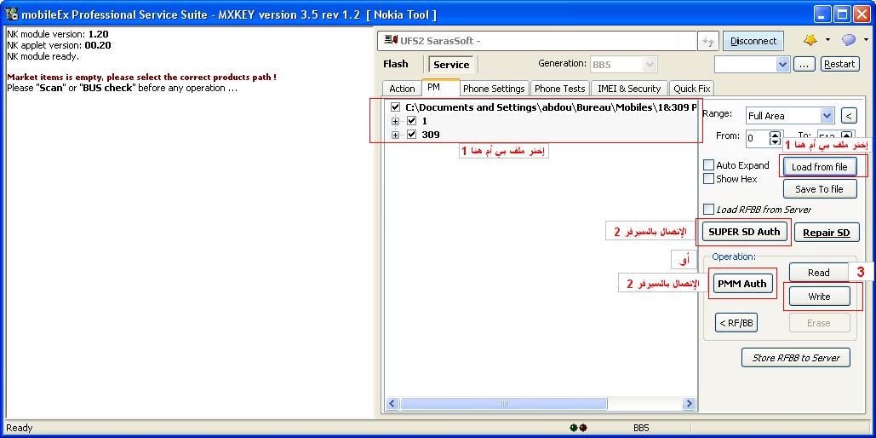The image size is (876, 438).
Task: Open the Phone Settings tab
Action: click(494, 89)
